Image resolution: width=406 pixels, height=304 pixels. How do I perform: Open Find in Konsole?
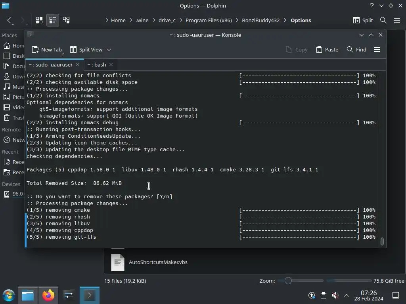[356, 49]
